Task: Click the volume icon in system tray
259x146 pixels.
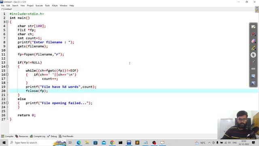Action: coord(229,142)
